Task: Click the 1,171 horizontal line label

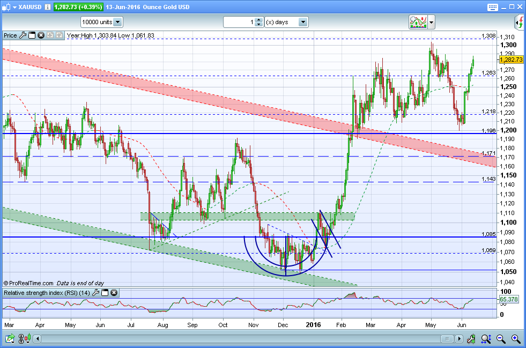Action: coord(488,153)
